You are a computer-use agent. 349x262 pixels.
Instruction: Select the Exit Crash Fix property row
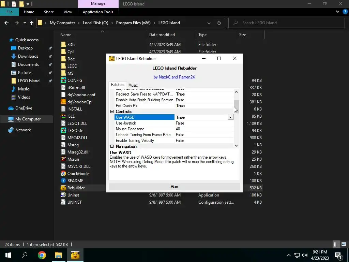point(174,106)
